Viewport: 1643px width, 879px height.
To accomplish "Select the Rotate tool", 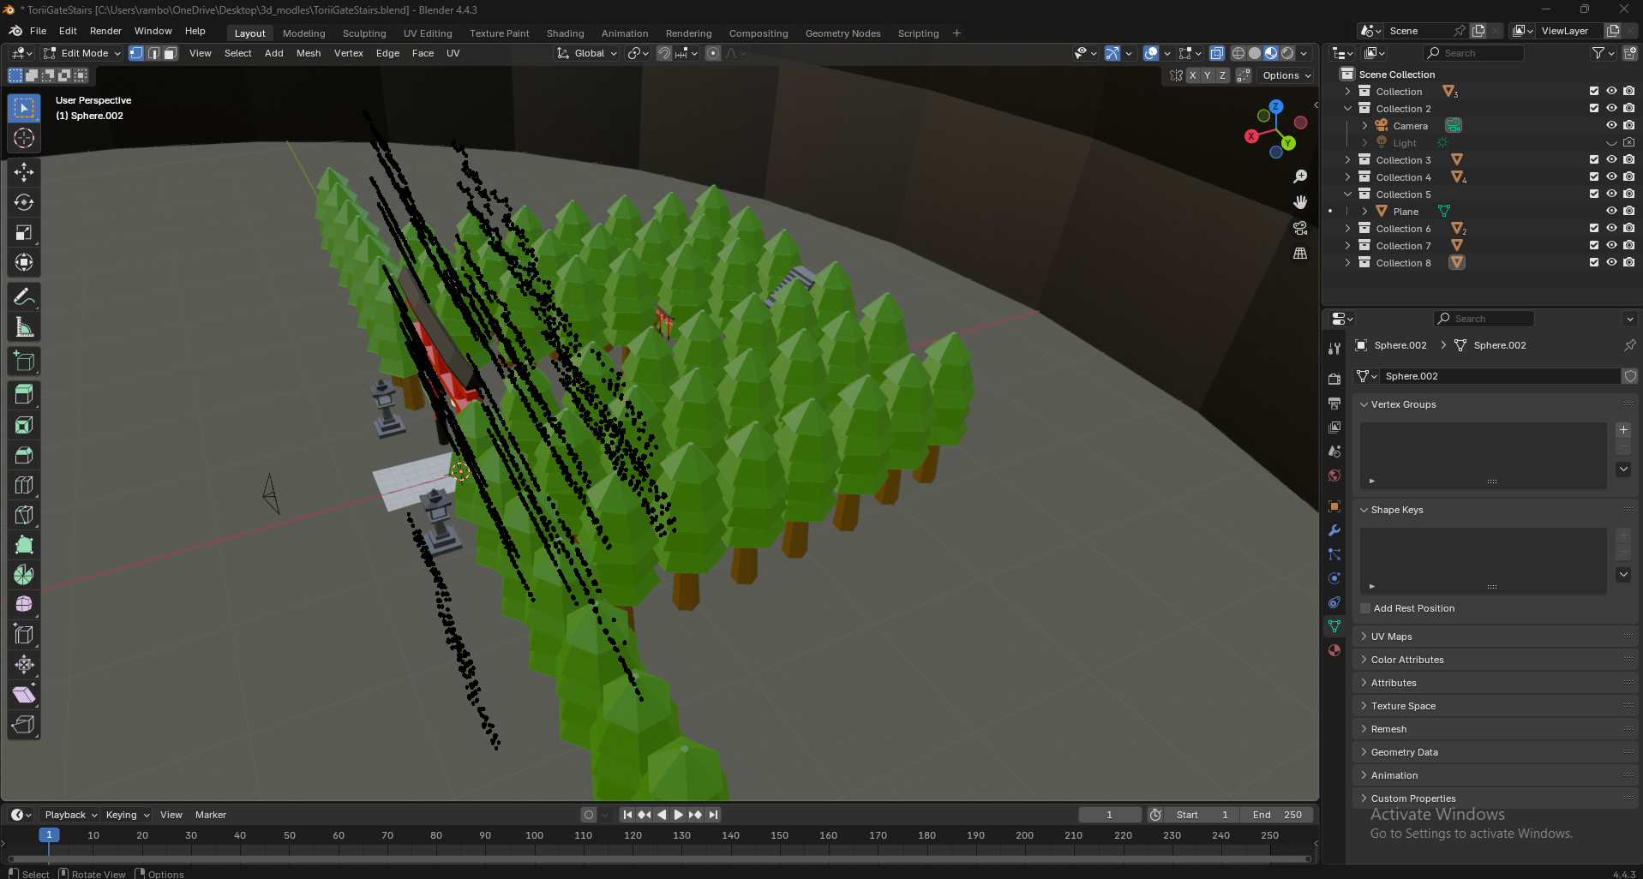I will [24, 202].
